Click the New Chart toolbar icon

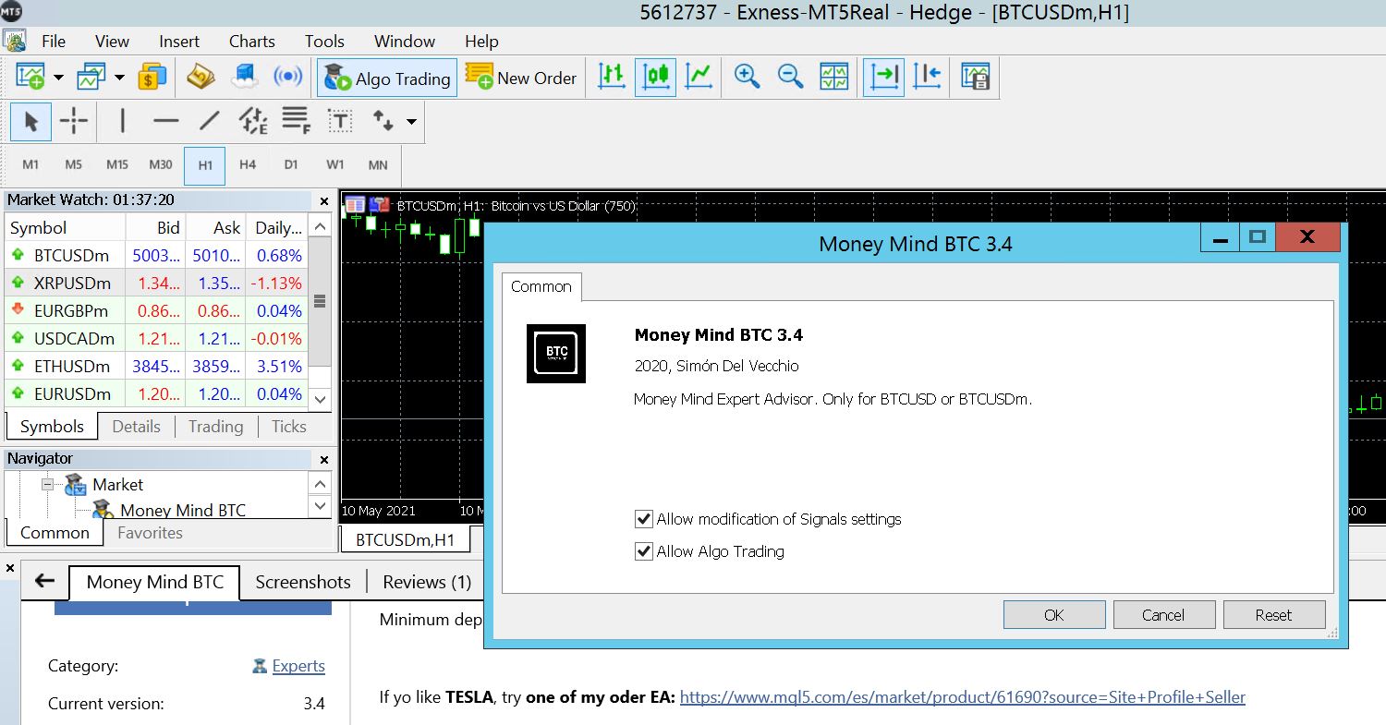click(x=30, y=77)
